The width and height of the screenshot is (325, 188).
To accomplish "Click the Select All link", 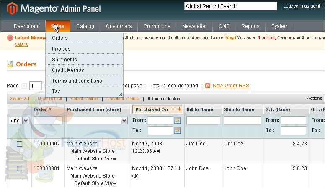I will click(20, 99).
